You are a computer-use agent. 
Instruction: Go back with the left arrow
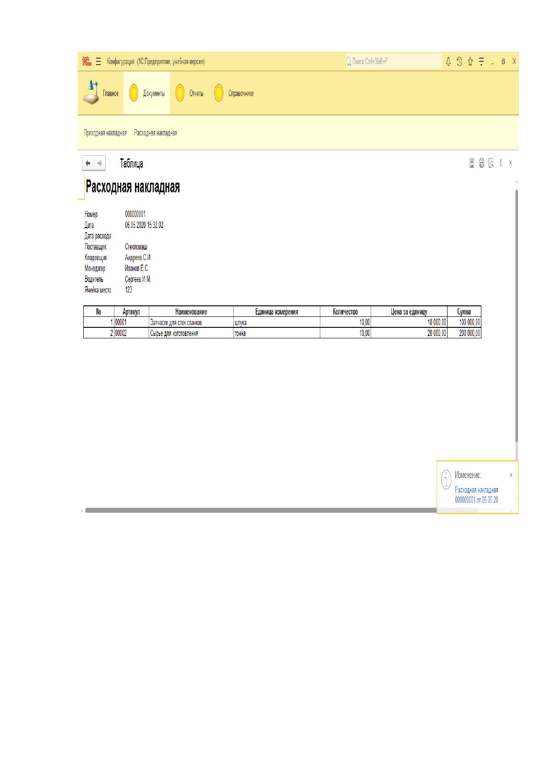(x=88, y=163)
